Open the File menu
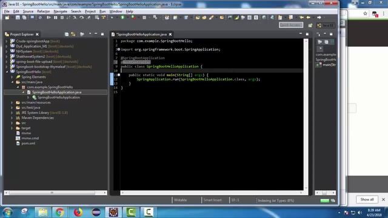The image size is (388, 218). (x=7, y=12)
